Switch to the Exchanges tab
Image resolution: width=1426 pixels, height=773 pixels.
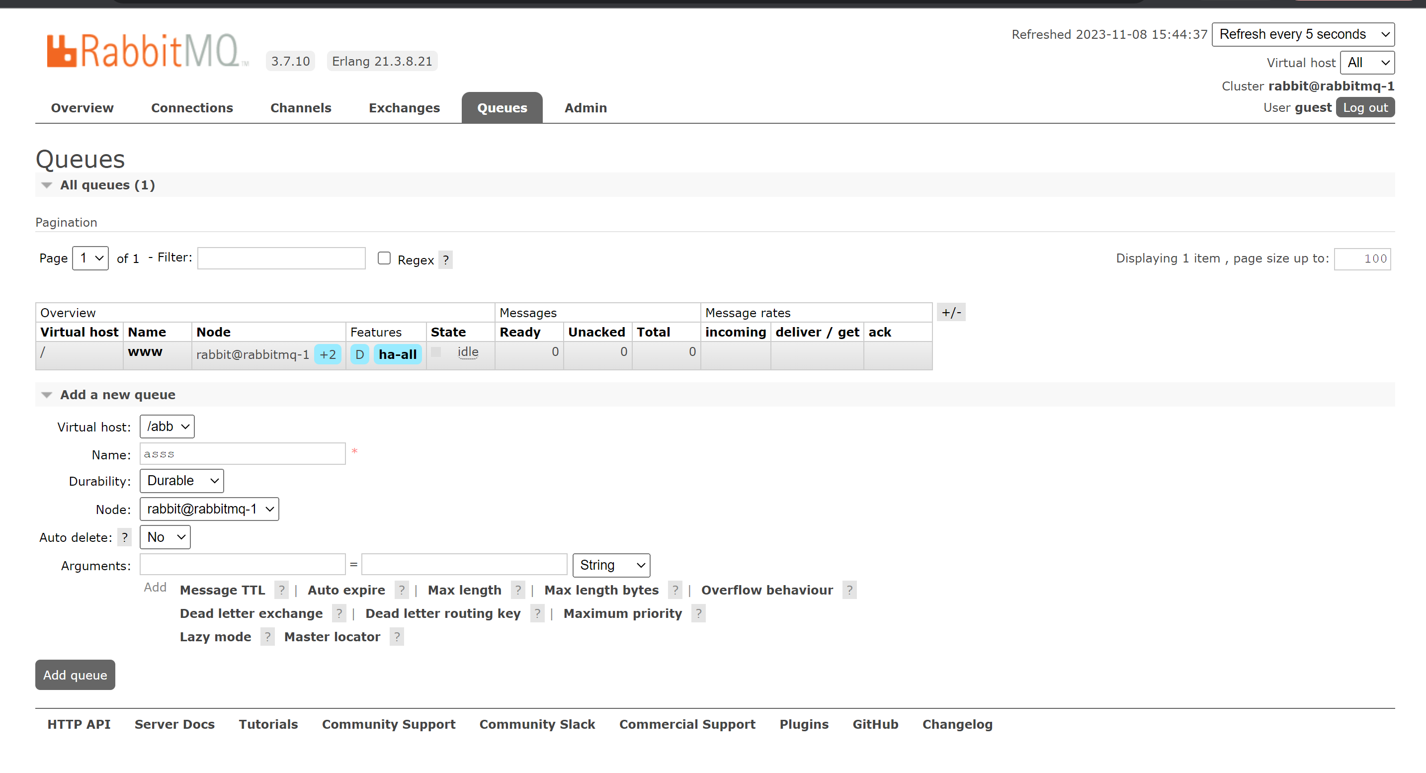[404, 108]
